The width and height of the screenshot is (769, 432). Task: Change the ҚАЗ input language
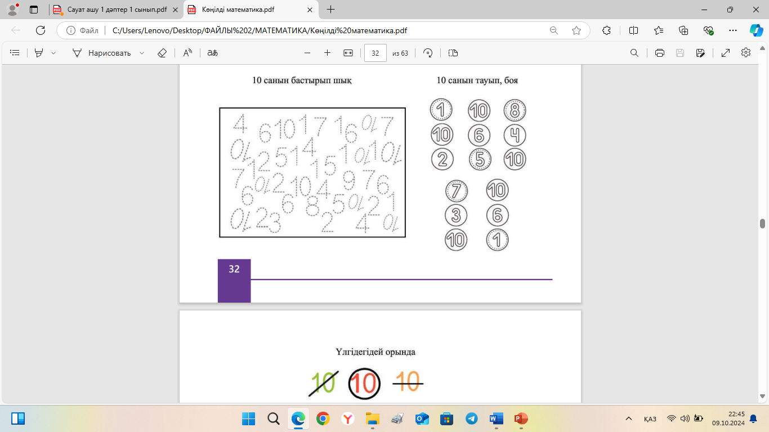click(650, 419)
